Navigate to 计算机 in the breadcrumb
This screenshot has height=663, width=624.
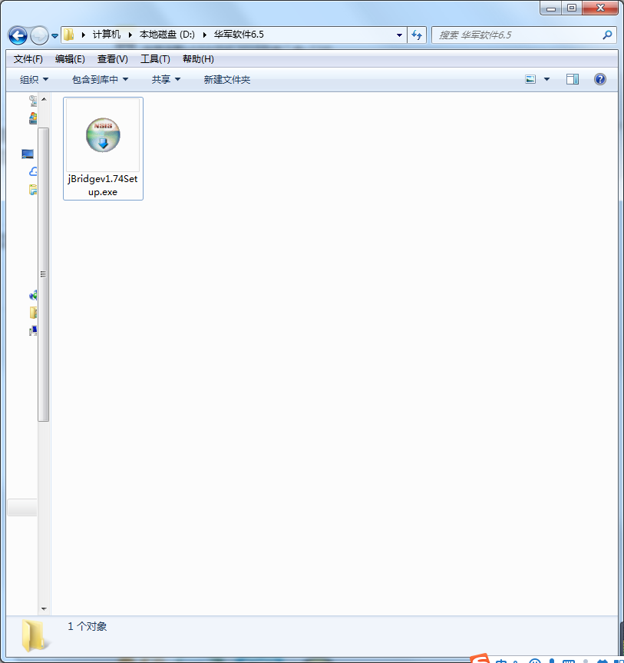click(107, 35)
